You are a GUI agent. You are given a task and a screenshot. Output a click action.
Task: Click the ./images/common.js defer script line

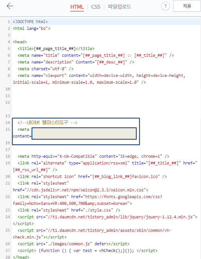[x=74, y=244]
